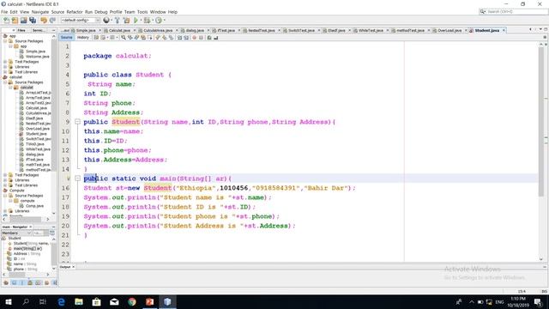Select main(String[] ar) in Navigator
Image resolution: width=549 pixels, height=309 pixels.
coord(27,248)
